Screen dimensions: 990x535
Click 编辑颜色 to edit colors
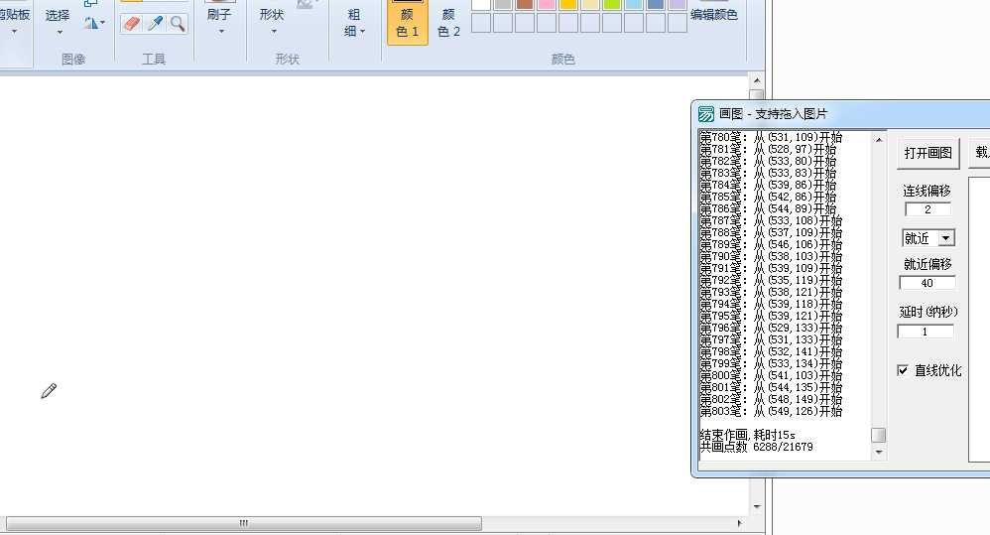click(x=714, y=15)
